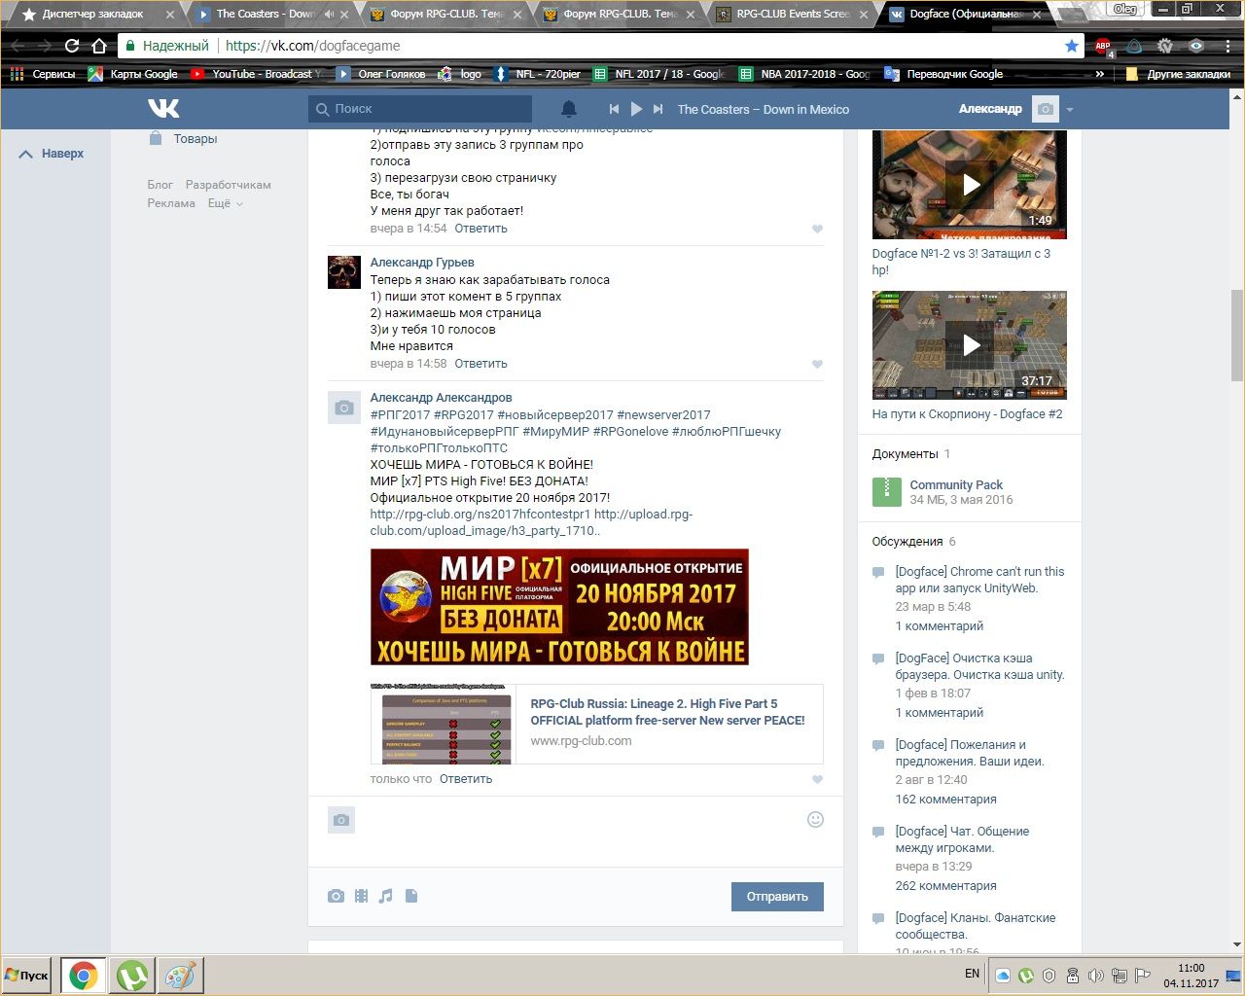Open the Товары shopping bag item
1245x996 pixels.
[183, 138]
